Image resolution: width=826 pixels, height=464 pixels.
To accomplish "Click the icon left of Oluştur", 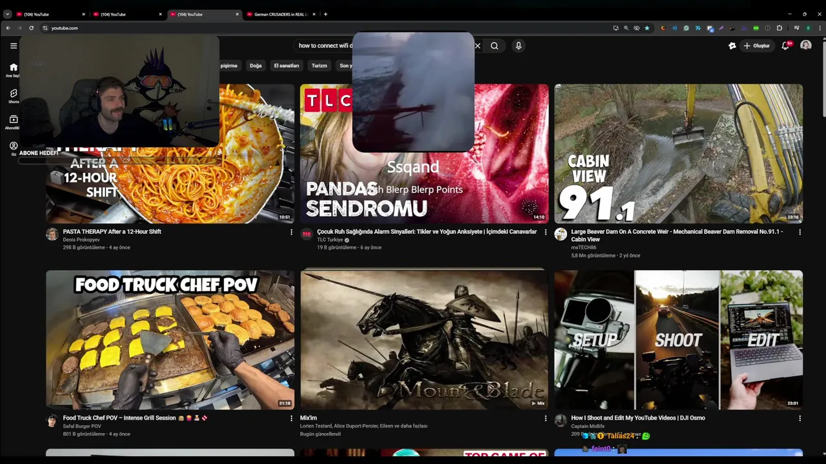I will point(732,46).
